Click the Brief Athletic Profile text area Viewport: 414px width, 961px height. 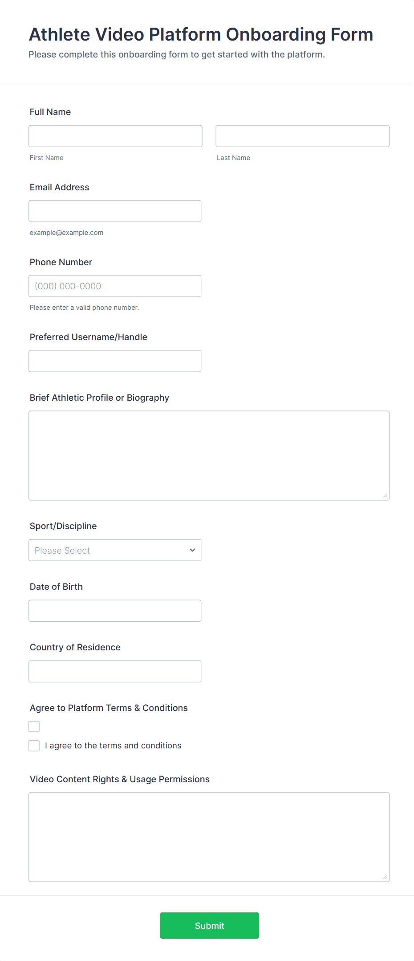(209, 455)
